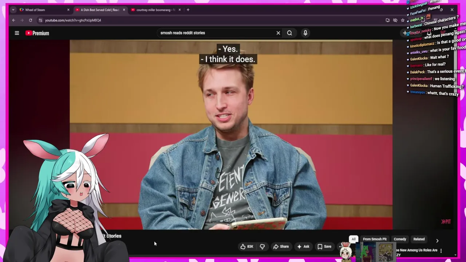Open YouTube Create plus button
The image size is (466, 262).
[x=405, y=33]
